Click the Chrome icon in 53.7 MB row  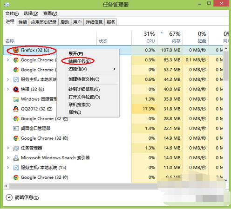(x=16, y=70)
